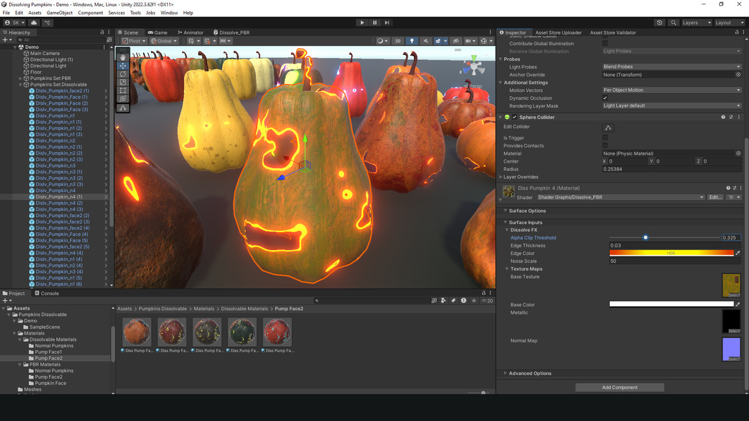
Task: Click the Add Component button
Action: point(619,387)
